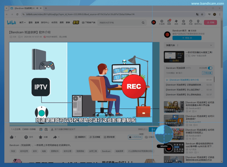Click the bilibili search input field
Screen dimensions: 227x167
(x=119, y=23)
